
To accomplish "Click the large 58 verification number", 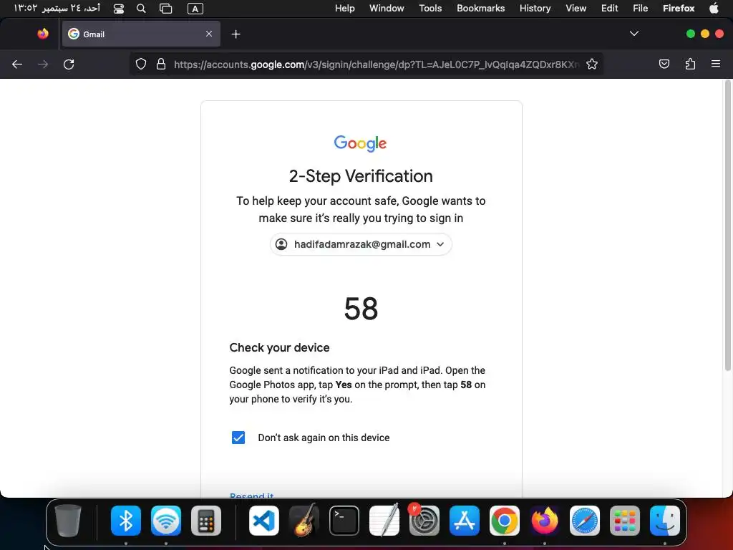I will coord(361,309).
